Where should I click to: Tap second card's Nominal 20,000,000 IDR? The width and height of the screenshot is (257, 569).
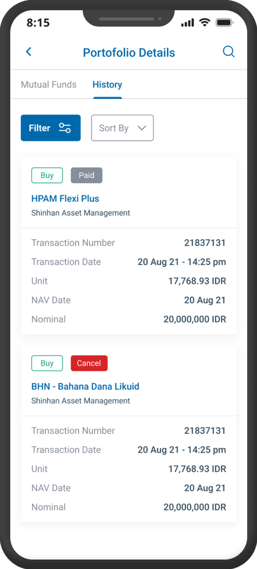[195, 507]
